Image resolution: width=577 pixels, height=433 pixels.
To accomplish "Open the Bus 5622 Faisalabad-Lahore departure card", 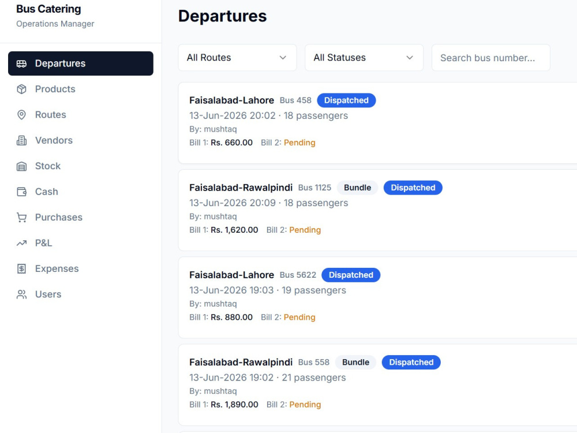I will [x=377, y=297].
